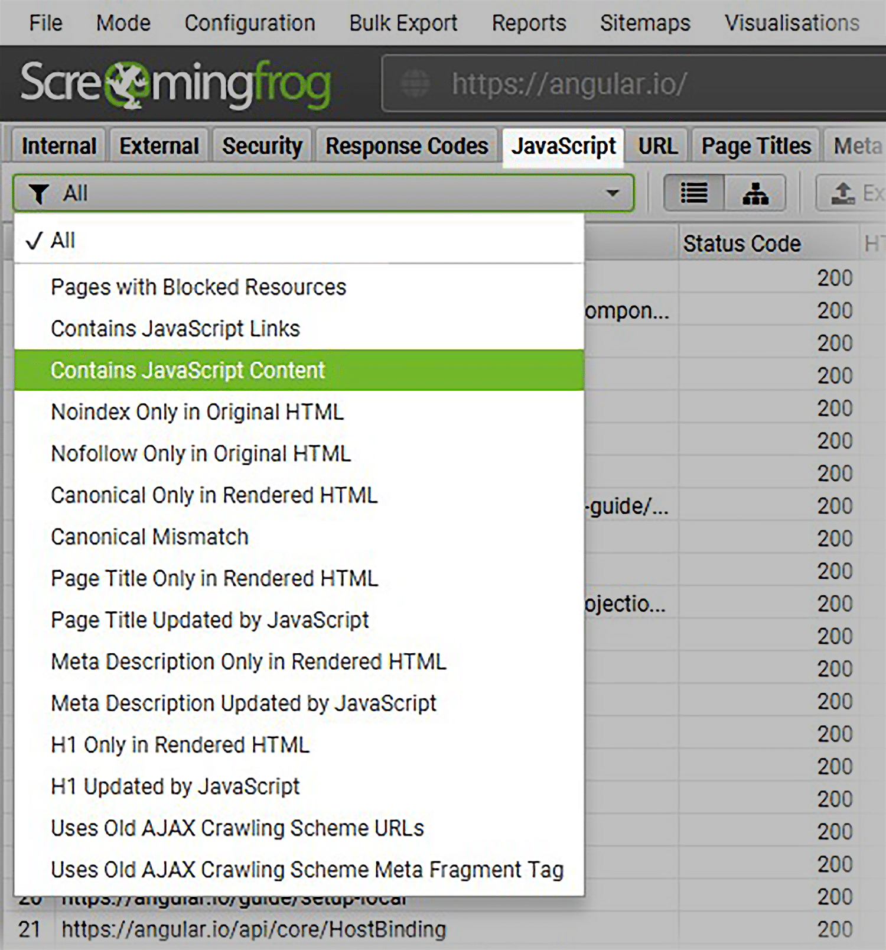Switch to the Response Codes tab
Image resolution: width=886 pixels, height=950 pixels.
pyautogui.click(x=407, y=145)
